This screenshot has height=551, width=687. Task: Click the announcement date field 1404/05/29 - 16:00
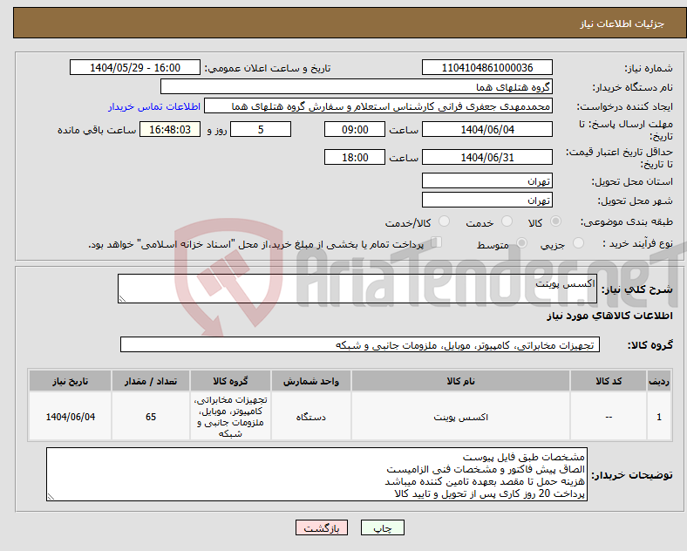click(x=135, y=67)
